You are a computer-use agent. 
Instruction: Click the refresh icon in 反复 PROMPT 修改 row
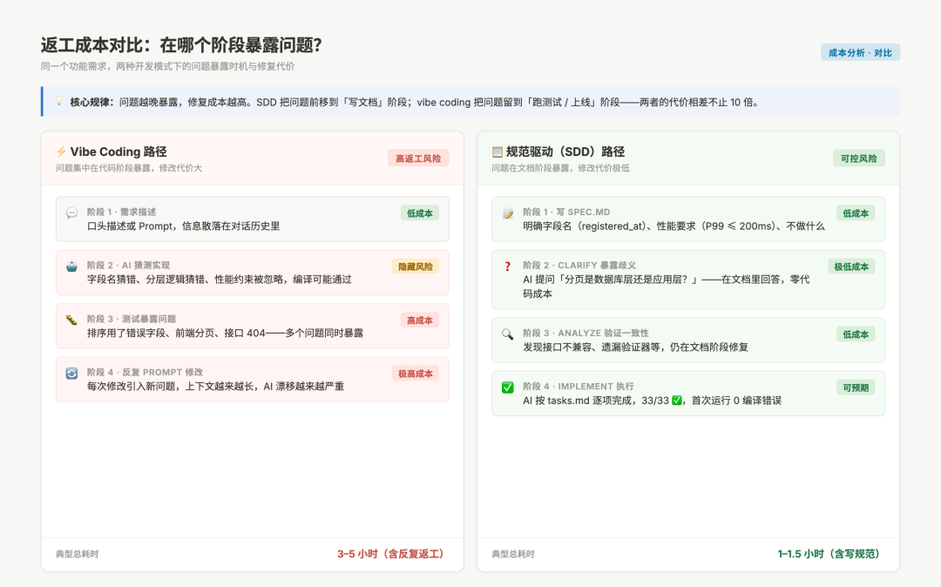[71, 373]
